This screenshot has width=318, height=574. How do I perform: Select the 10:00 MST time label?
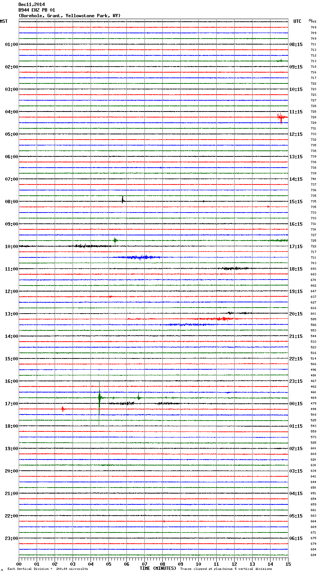11,247
